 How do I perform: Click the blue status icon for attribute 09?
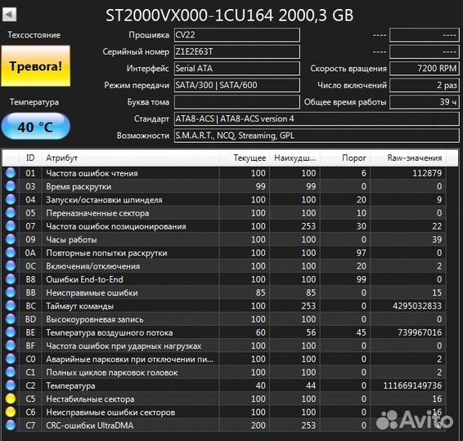click(11, 239)
